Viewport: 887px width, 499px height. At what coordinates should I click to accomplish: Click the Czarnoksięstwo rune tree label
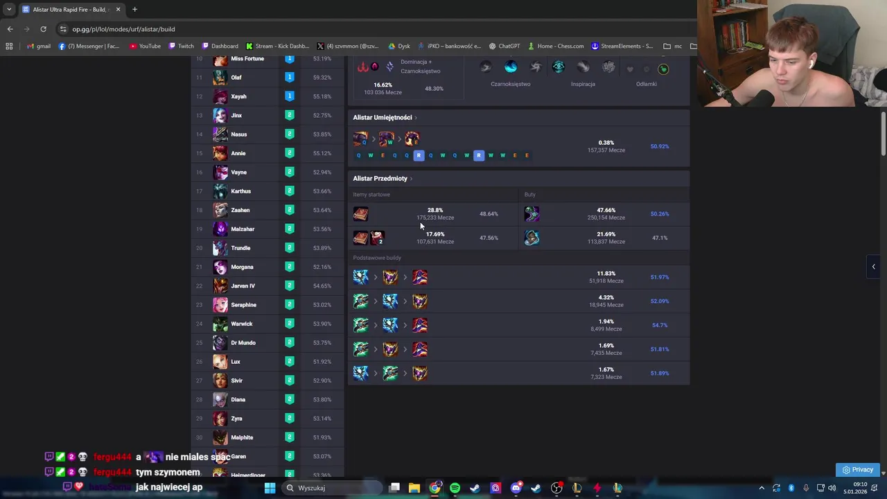pyautogui.click(x=511, y=84)
